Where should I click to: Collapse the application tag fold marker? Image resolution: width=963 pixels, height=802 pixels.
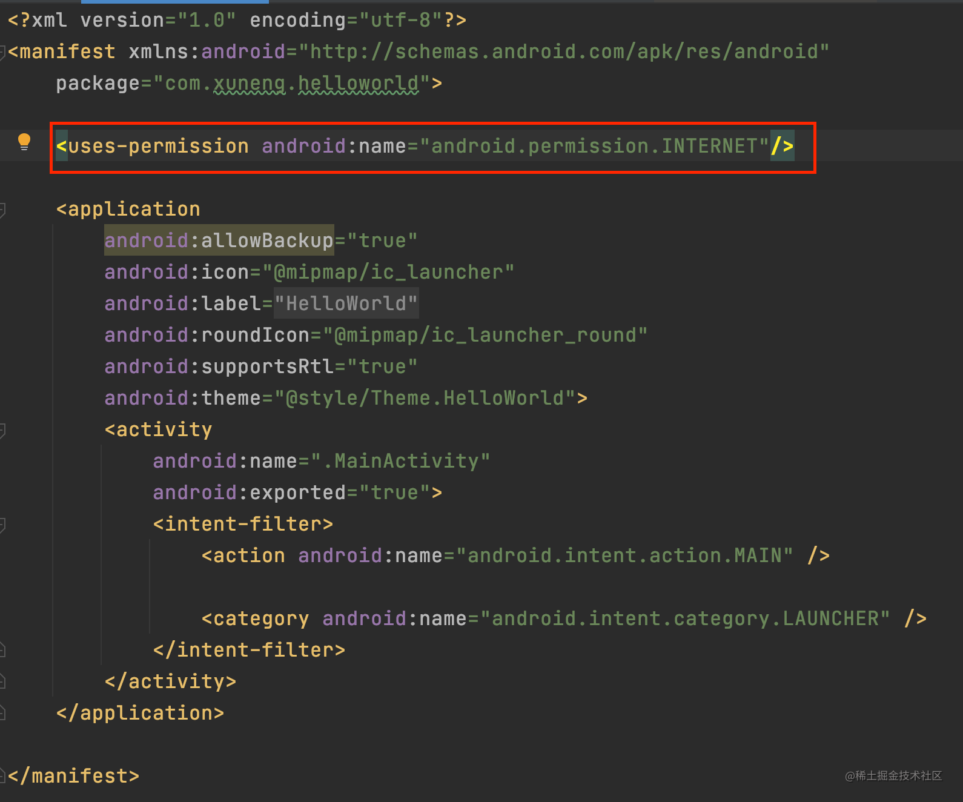pos(2,210)
